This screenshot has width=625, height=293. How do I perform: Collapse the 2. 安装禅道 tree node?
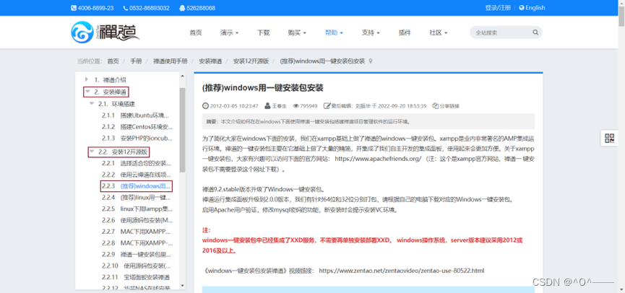[87, 92]
